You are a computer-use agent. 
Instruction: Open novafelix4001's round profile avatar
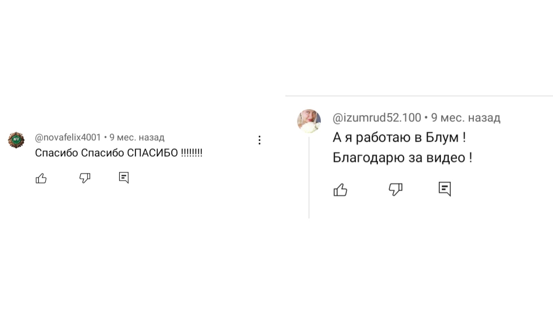16,140
